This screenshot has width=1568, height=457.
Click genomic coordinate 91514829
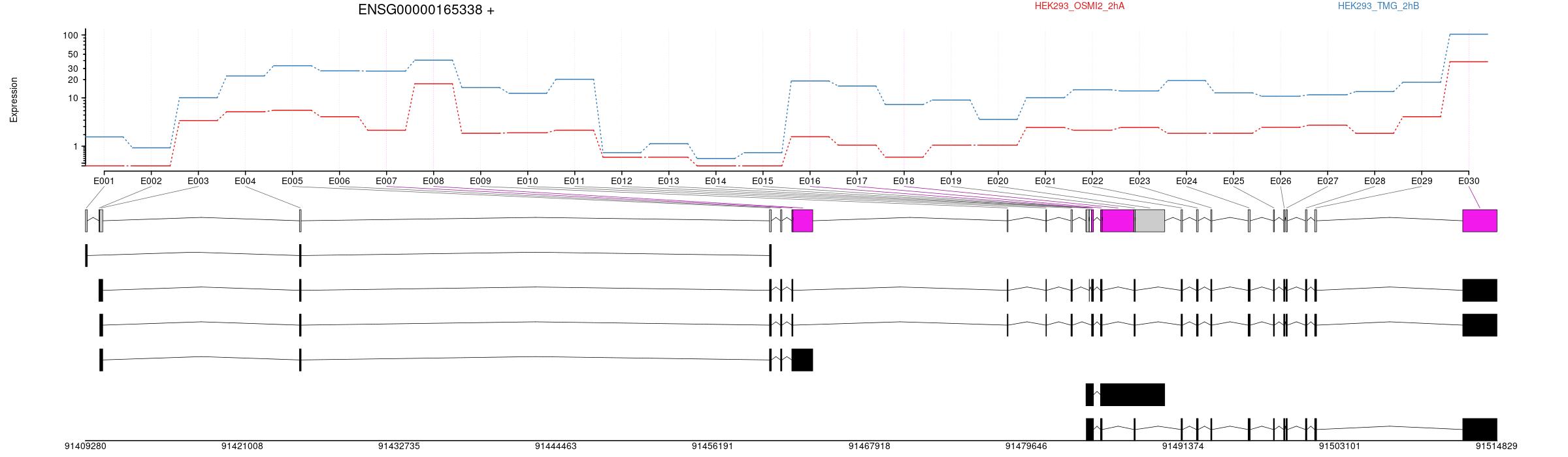coord(1497,447)
